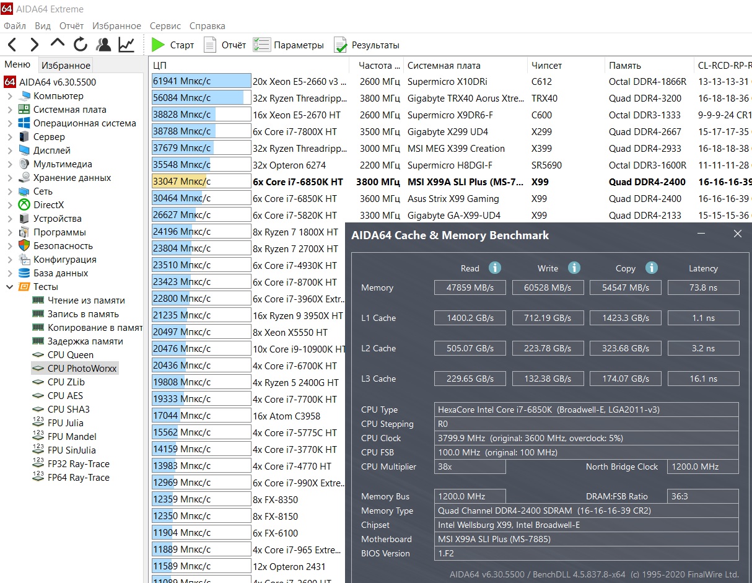This screenshot has width=752, height=583.
Task: Open Отчёт in the toolbar
Action: pyautogui.click(x=225, y=45)
